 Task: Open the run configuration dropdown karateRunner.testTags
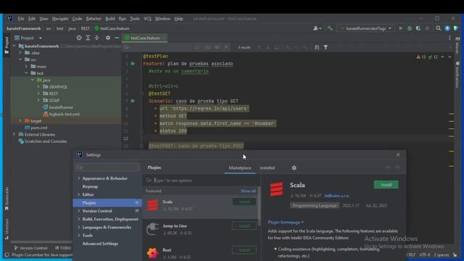coord(365,28)
